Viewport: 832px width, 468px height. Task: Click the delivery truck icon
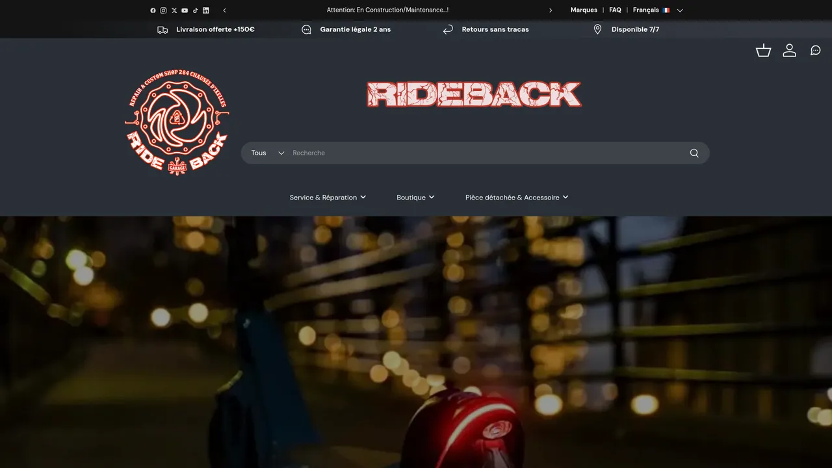162,30
